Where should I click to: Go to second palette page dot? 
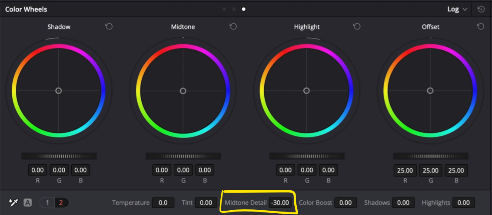[x=234, y=9]
